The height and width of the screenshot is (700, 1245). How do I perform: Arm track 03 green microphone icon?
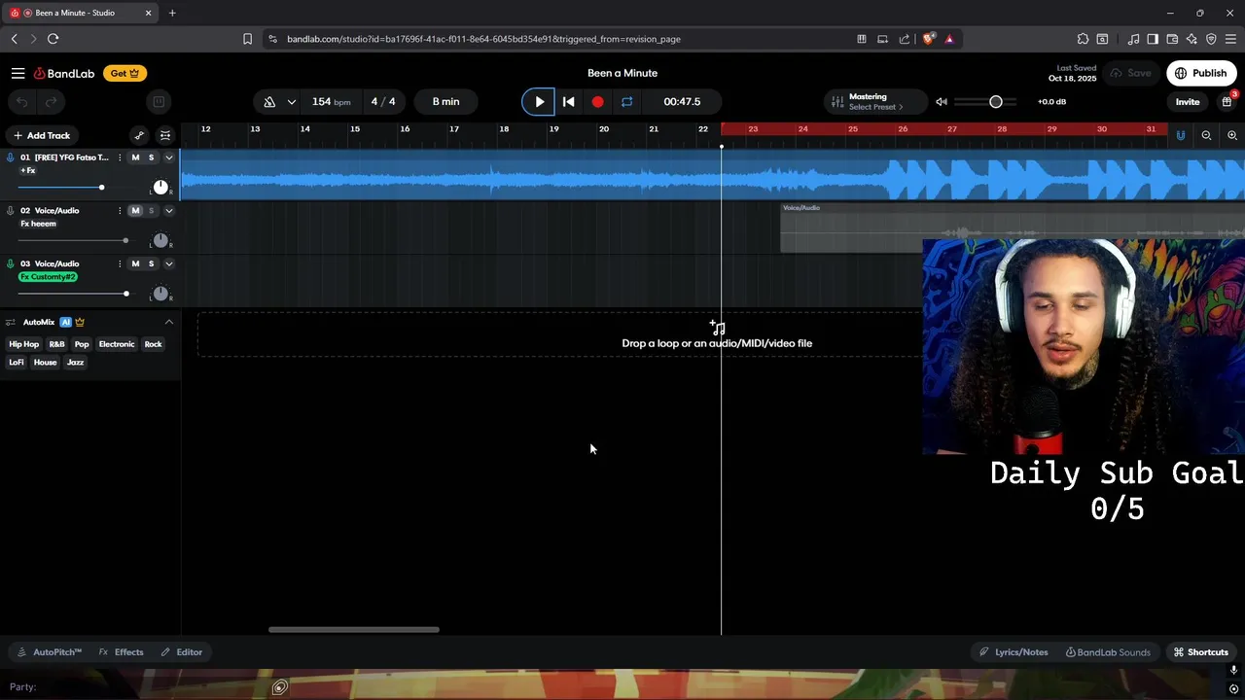[x=11, y=263]
